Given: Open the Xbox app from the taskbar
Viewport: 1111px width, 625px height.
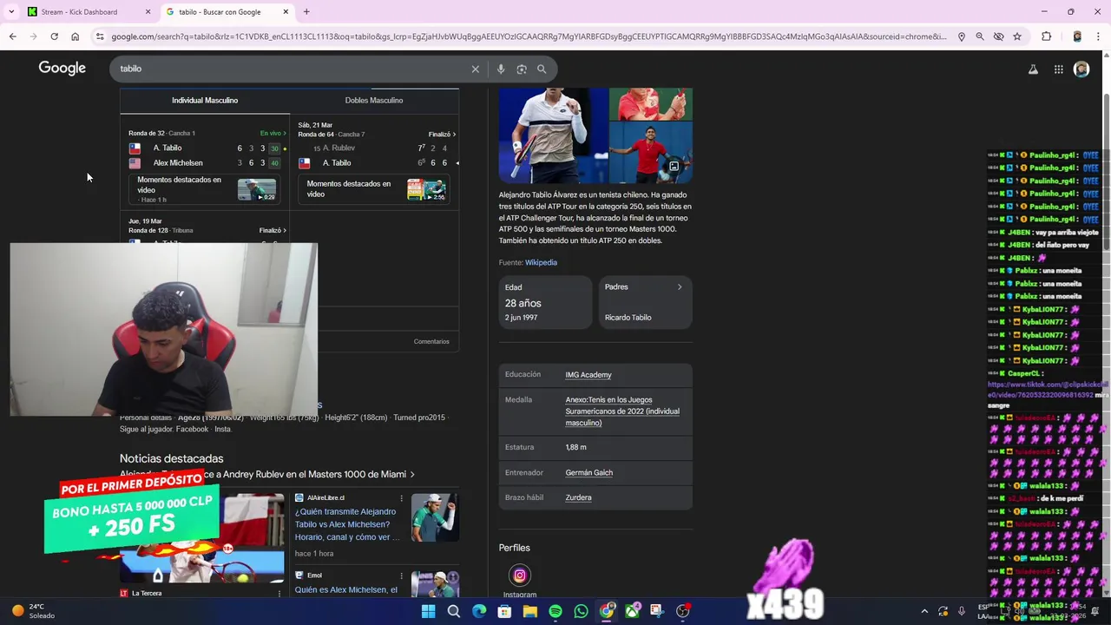Looking at the screenshot, I should 632,611.
